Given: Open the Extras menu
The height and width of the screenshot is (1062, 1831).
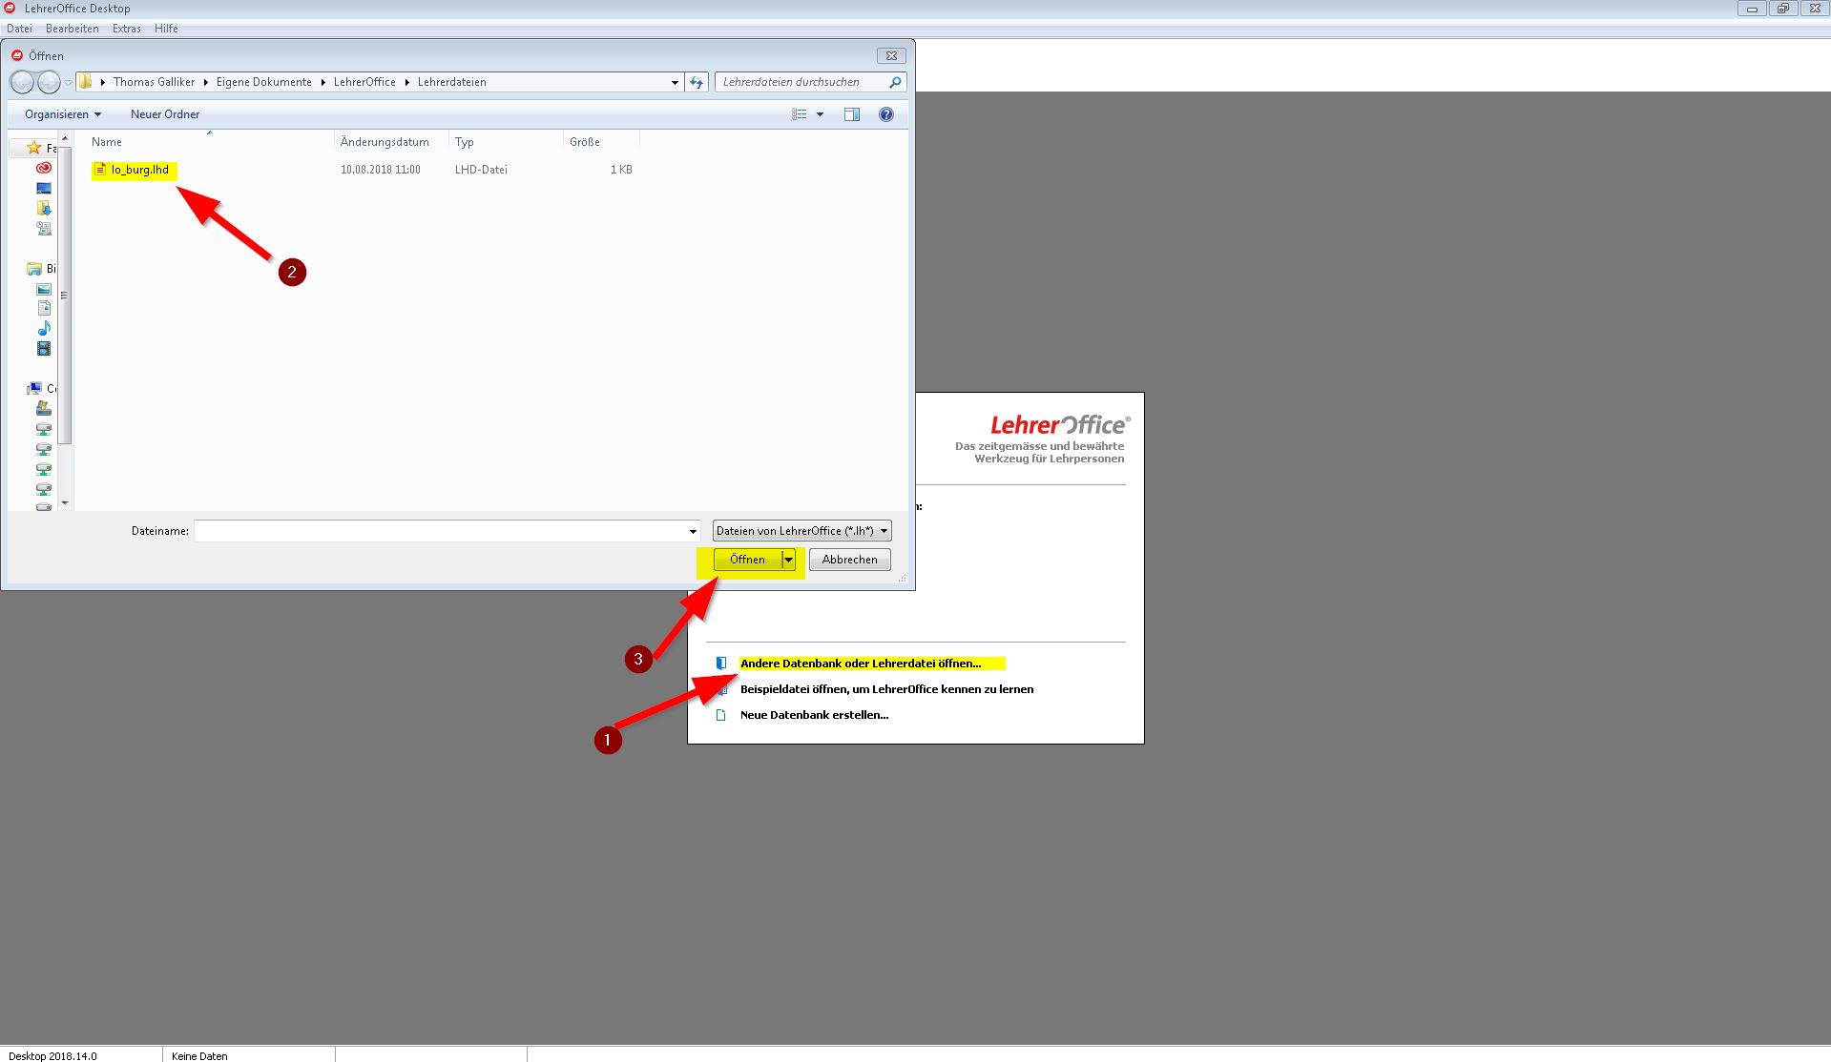Looking at the screenshot, I should pos(126,29).
